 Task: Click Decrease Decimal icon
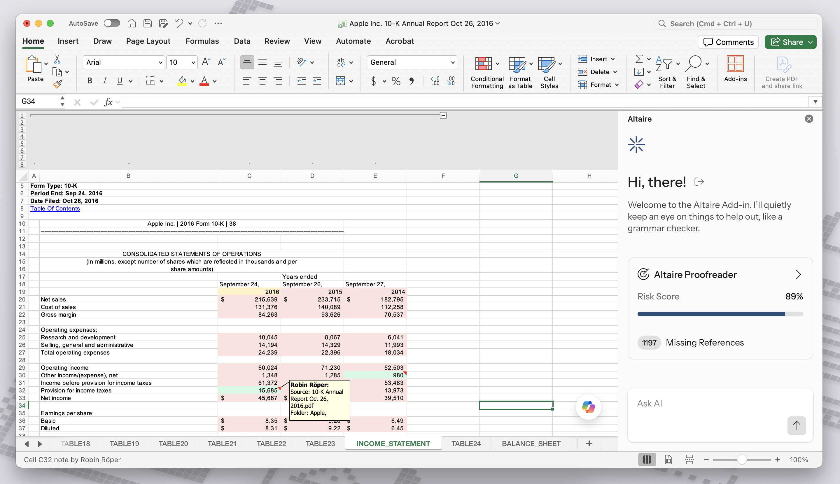point(450,81)
